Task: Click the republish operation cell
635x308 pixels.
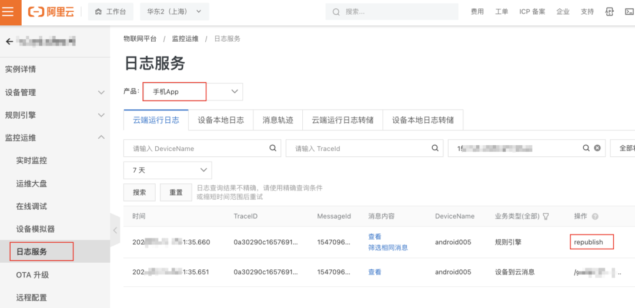Action: point(589,242)
